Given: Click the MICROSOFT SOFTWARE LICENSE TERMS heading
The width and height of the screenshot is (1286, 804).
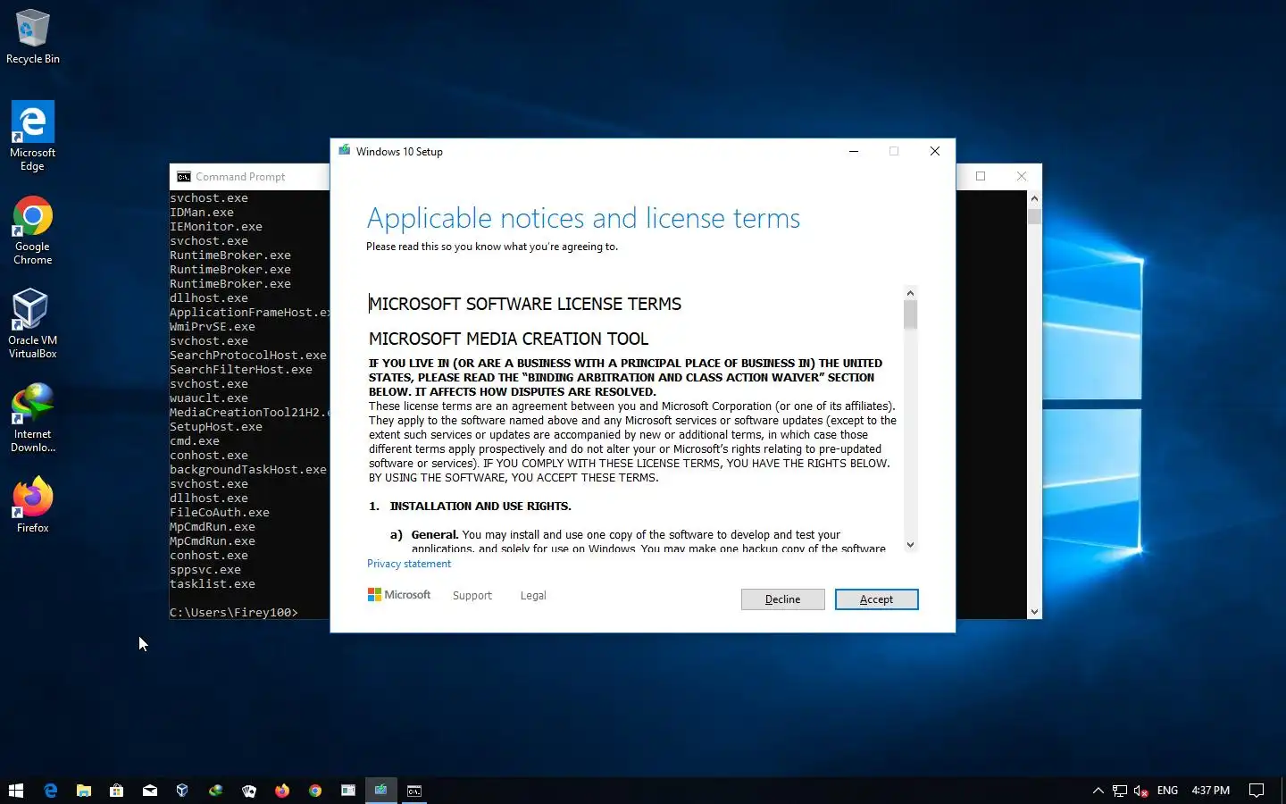Looking at the screenshot, I should pyautogui.click(x=525, y=304).
